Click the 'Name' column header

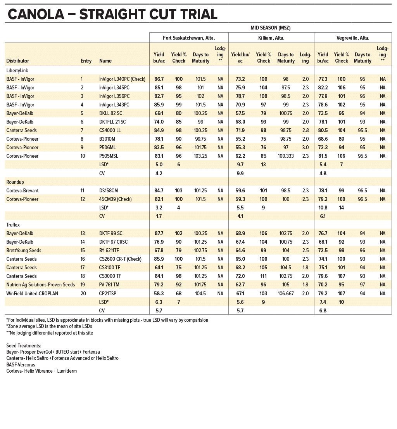click(x=105, y=61)
